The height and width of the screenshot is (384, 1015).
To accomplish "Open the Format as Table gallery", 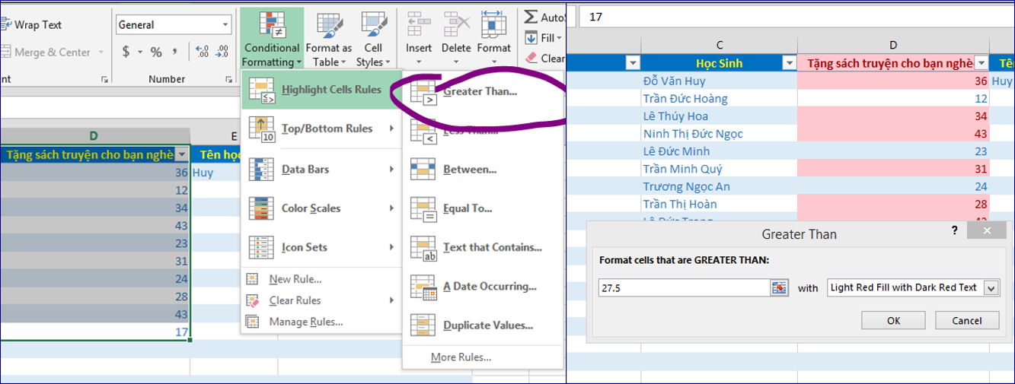I will 328,26.
